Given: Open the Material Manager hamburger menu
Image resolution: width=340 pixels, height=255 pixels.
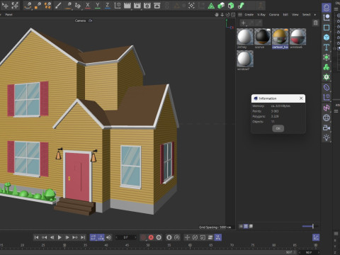Looking at the screenshot, I should click(x=240, y=15).
